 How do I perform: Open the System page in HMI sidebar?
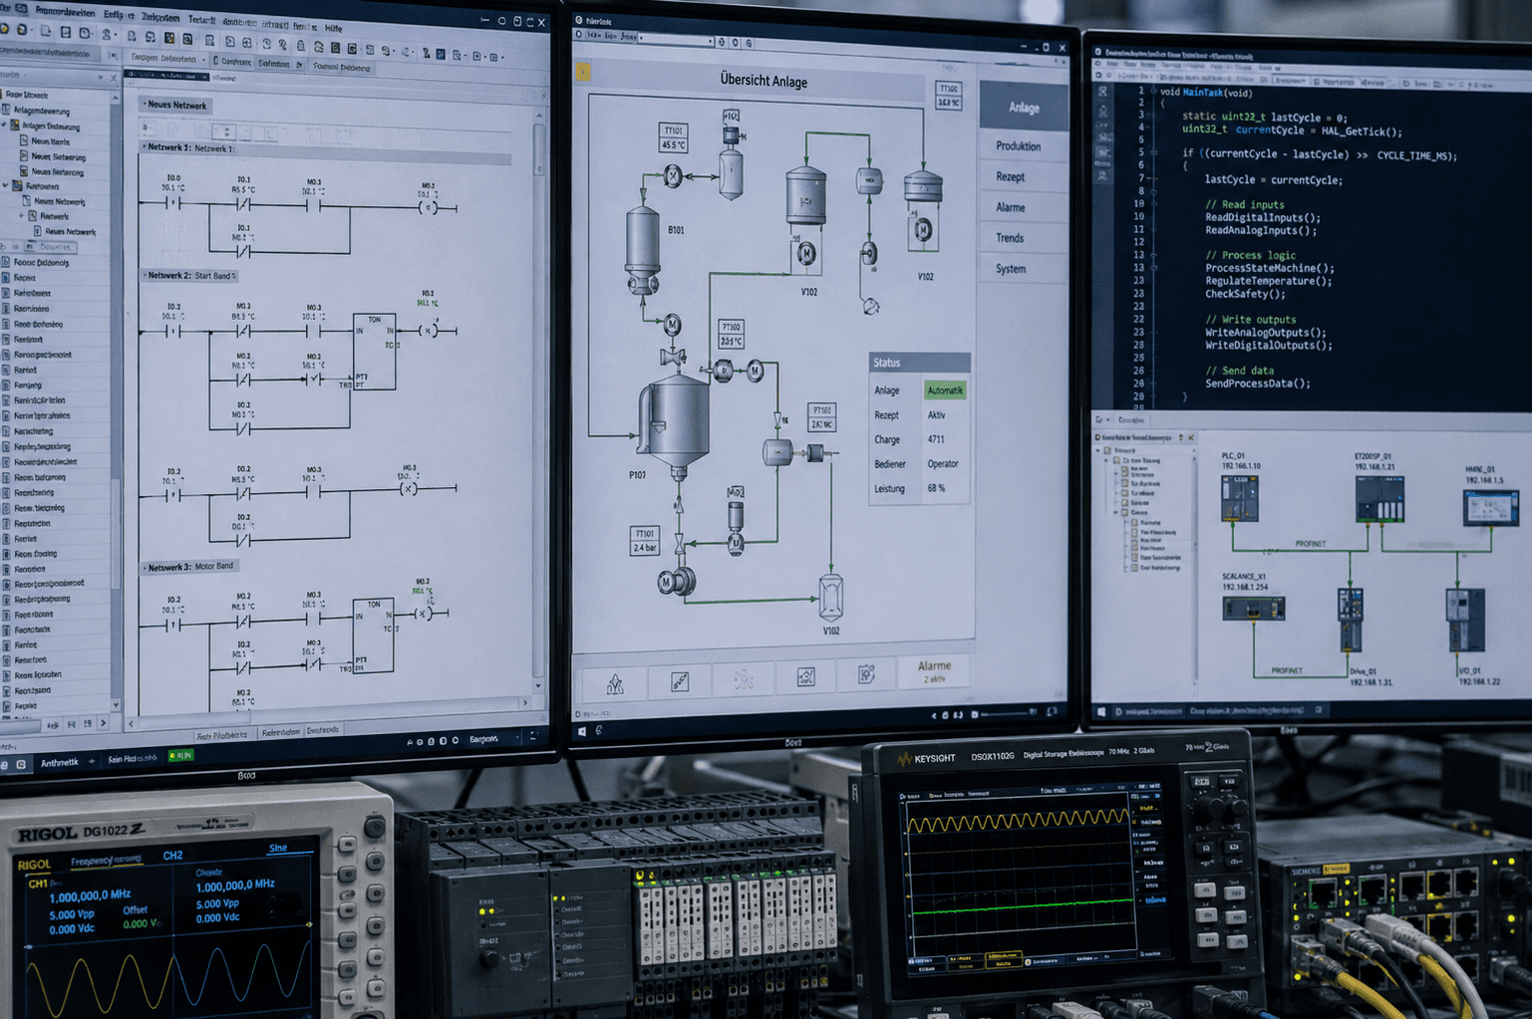(x=1011, y=269)
